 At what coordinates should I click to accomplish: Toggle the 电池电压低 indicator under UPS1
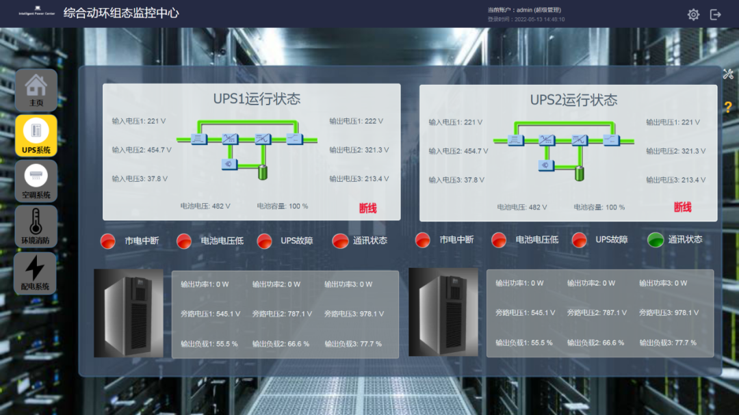tap(183, 241)
